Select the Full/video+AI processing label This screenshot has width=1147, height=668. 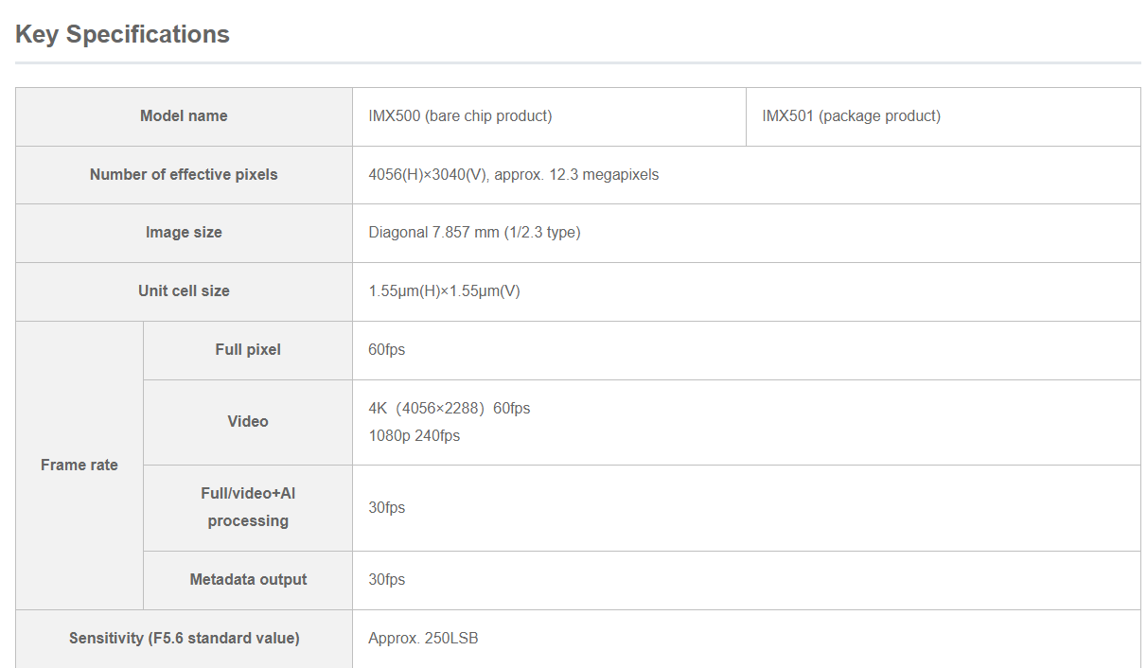248,507
